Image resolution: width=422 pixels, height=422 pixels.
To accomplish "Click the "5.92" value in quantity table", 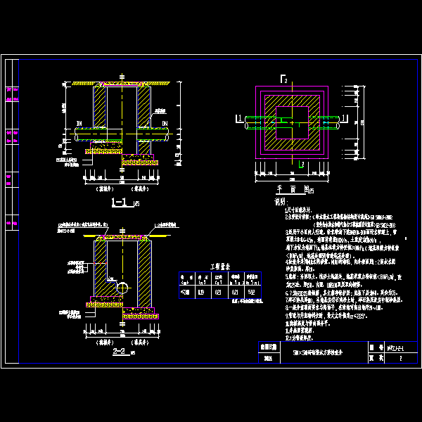I will (251, 292).
